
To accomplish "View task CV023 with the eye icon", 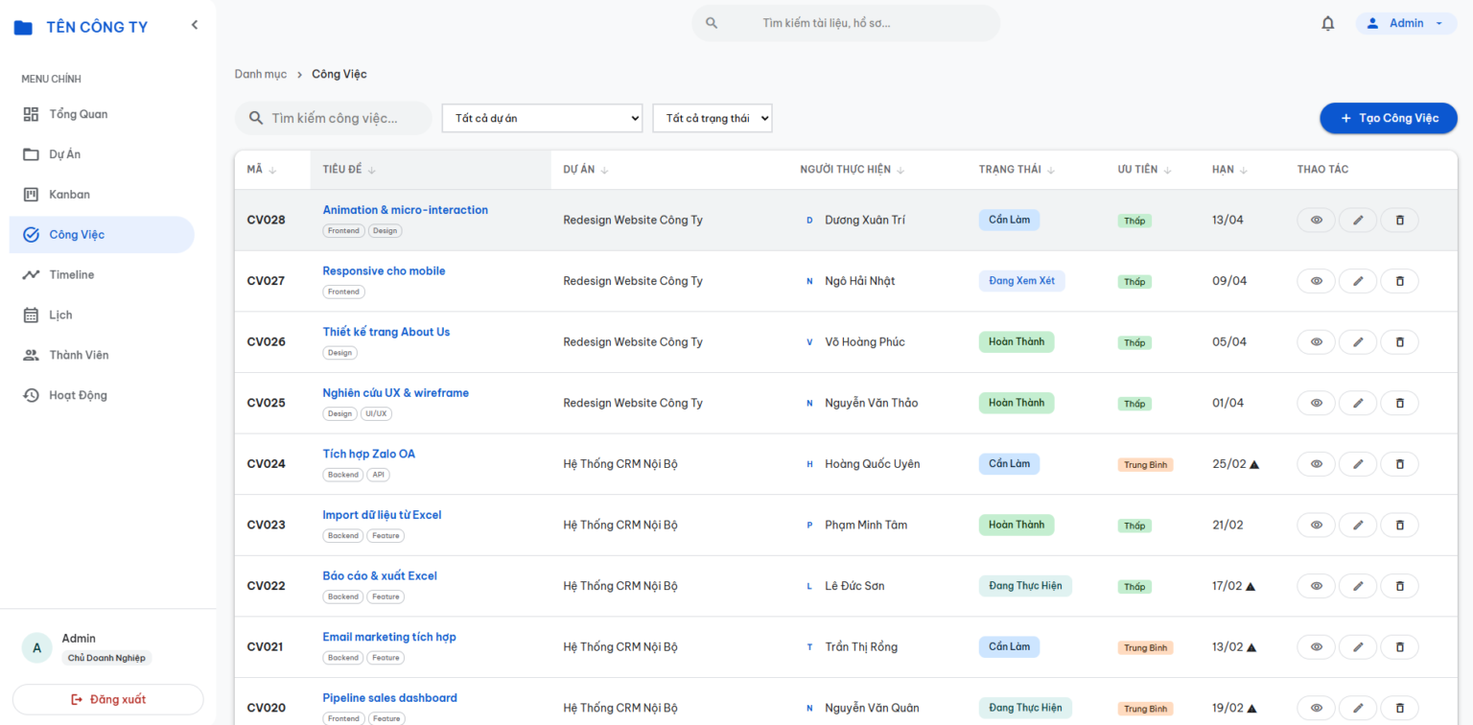I will click(1317, 525).
